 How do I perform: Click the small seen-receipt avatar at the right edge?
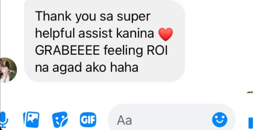250,92
